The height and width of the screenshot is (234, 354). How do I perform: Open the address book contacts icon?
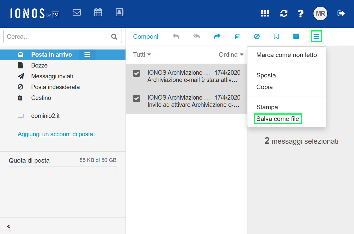pyautogui.click(x=120, y=12)
